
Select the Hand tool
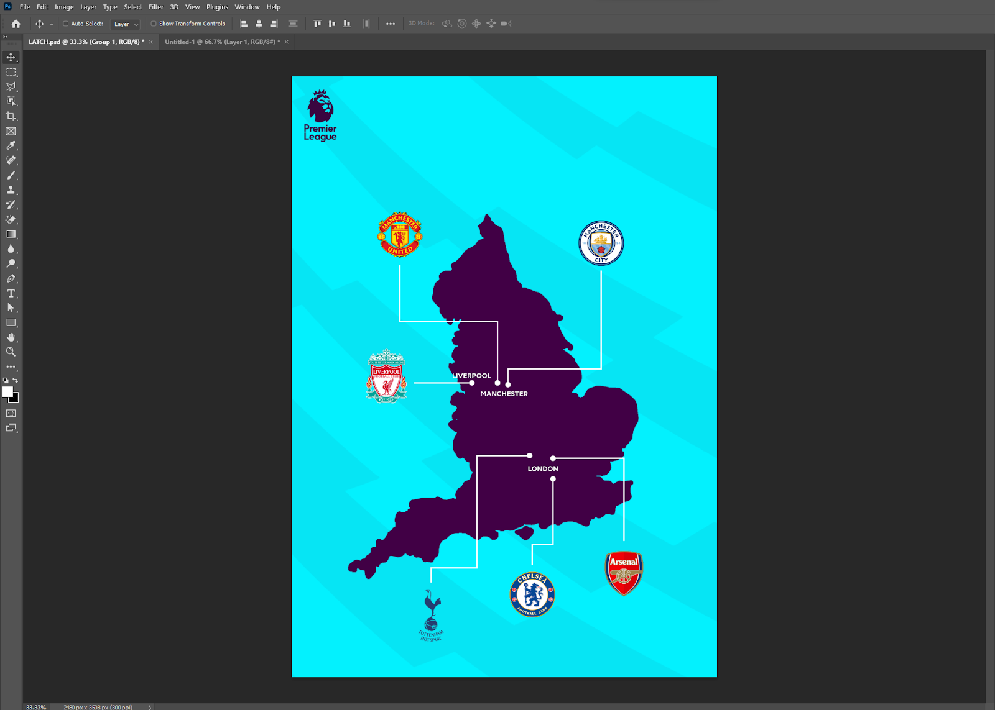(11, 337)
